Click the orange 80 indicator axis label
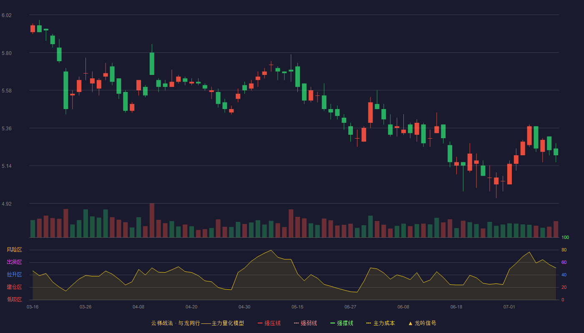The height and width of the screenshot is (333, 584). click(x=564, y=250)
